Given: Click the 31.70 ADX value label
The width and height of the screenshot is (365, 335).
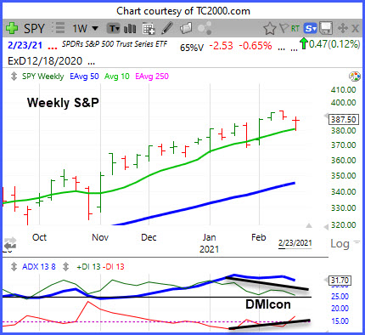Looking at the screenshot, I should 340,281.
